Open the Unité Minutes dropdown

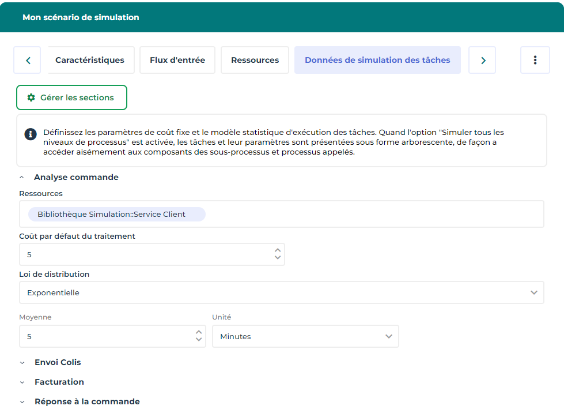[x=305, y=336]
